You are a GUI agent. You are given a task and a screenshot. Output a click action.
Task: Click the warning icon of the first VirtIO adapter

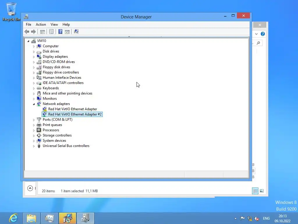45,109
